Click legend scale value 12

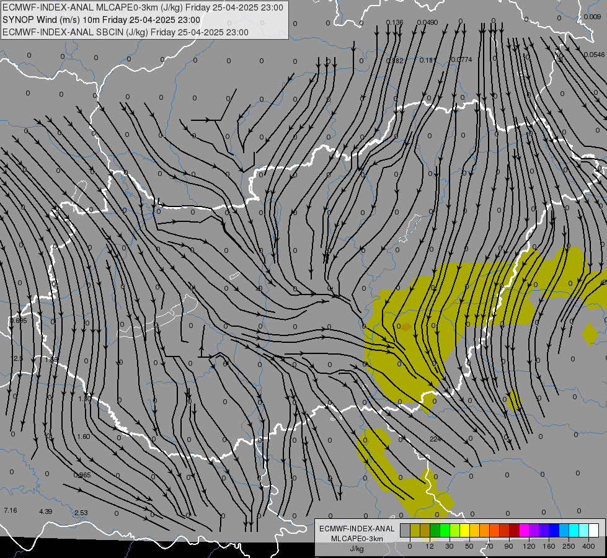point(430,546)
